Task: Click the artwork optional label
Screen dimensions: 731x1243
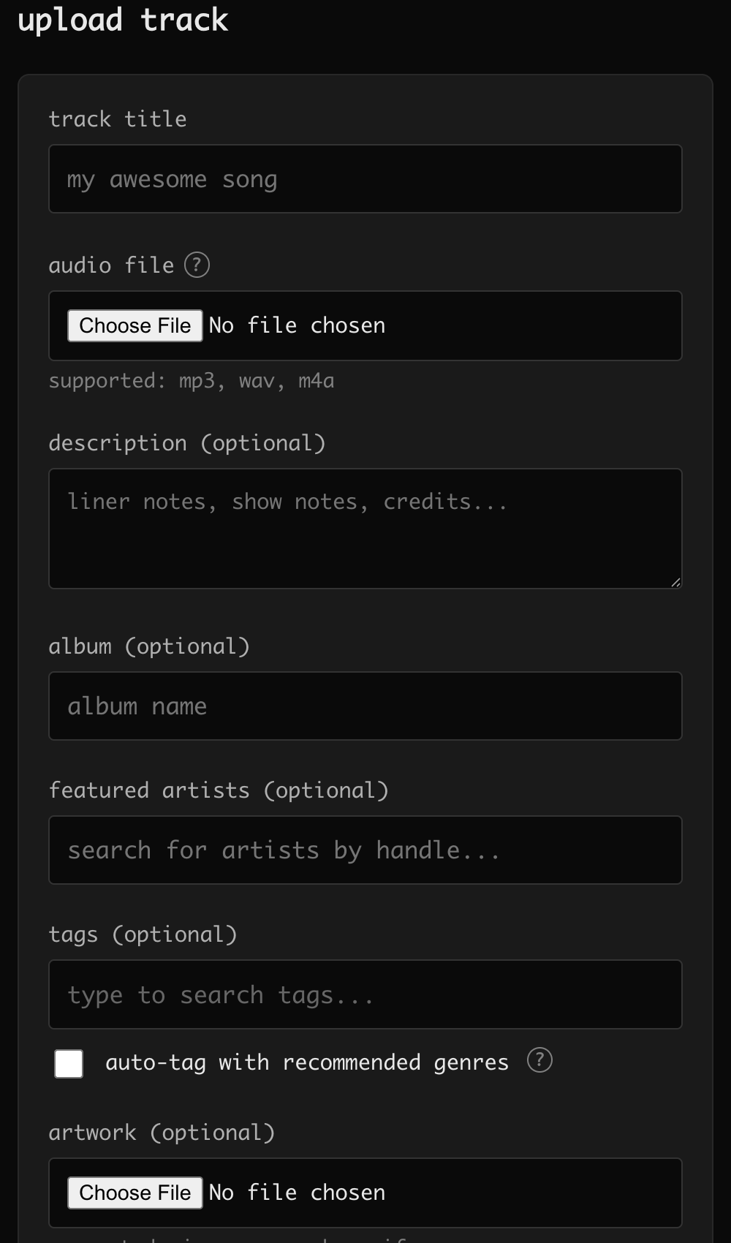Action: tap(162, 1131)
